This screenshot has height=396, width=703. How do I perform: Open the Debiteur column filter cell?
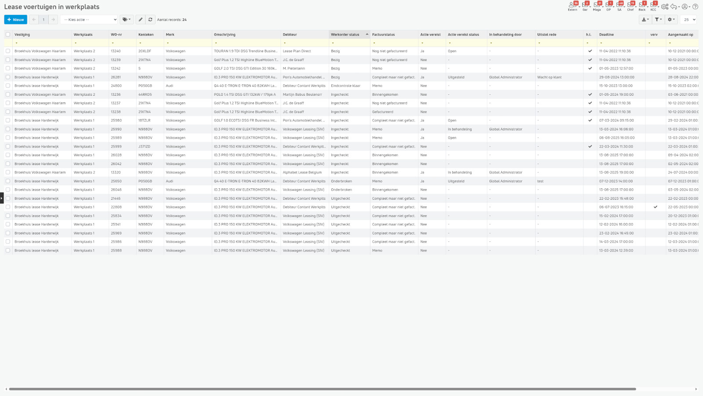coord(304,43)
